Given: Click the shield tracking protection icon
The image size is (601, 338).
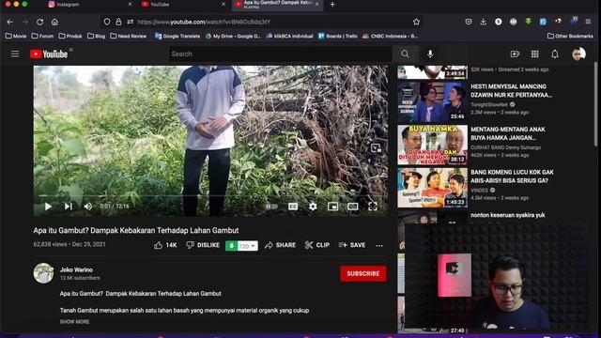Looking at the screenshot, I should click(107, 23).
